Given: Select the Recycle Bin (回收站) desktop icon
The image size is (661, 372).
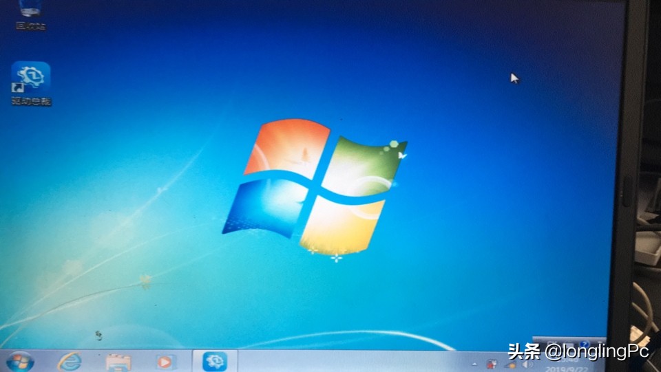Looking at the screenshot, I should click(30, 15).
